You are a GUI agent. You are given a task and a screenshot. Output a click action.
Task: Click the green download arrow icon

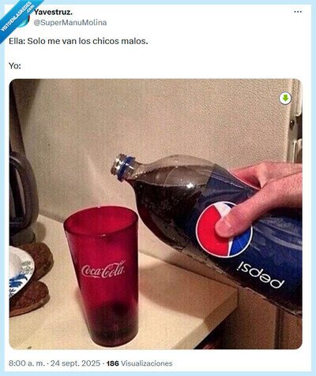[285, 99]
